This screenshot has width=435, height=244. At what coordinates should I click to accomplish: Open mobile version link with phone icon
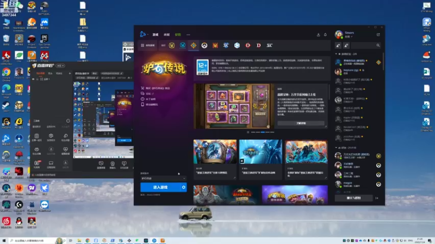(150, 105)
